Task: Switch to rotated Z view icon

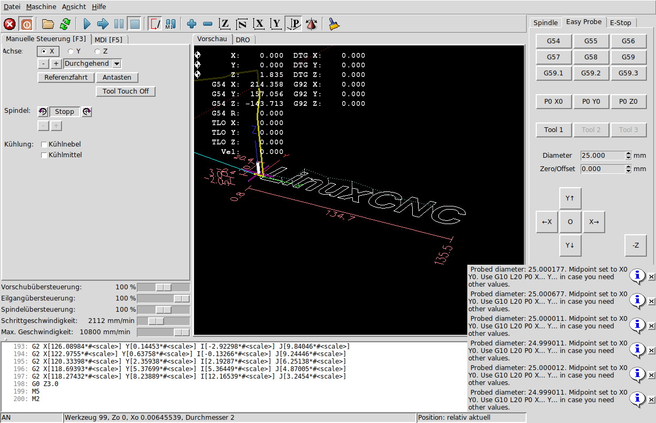Action: pyautogui.click(x=242, y=24)
